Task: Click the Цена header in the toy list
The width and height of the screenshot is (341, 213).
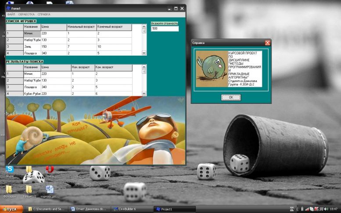Action: 54,27
